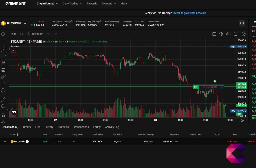The width and height of the screenshot is (256, 168).
Task: Enter fullscreen mode on the chart
Action: pyautogui.click(x=243, y=34)
